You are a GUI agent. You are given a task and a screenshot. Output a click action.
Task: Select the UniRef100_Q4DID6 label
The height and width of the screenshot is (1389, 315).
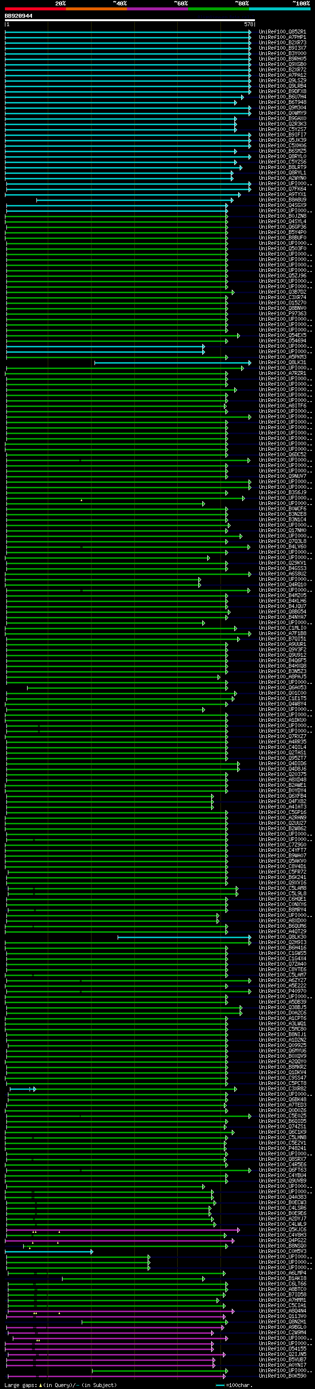click(283, 764)
